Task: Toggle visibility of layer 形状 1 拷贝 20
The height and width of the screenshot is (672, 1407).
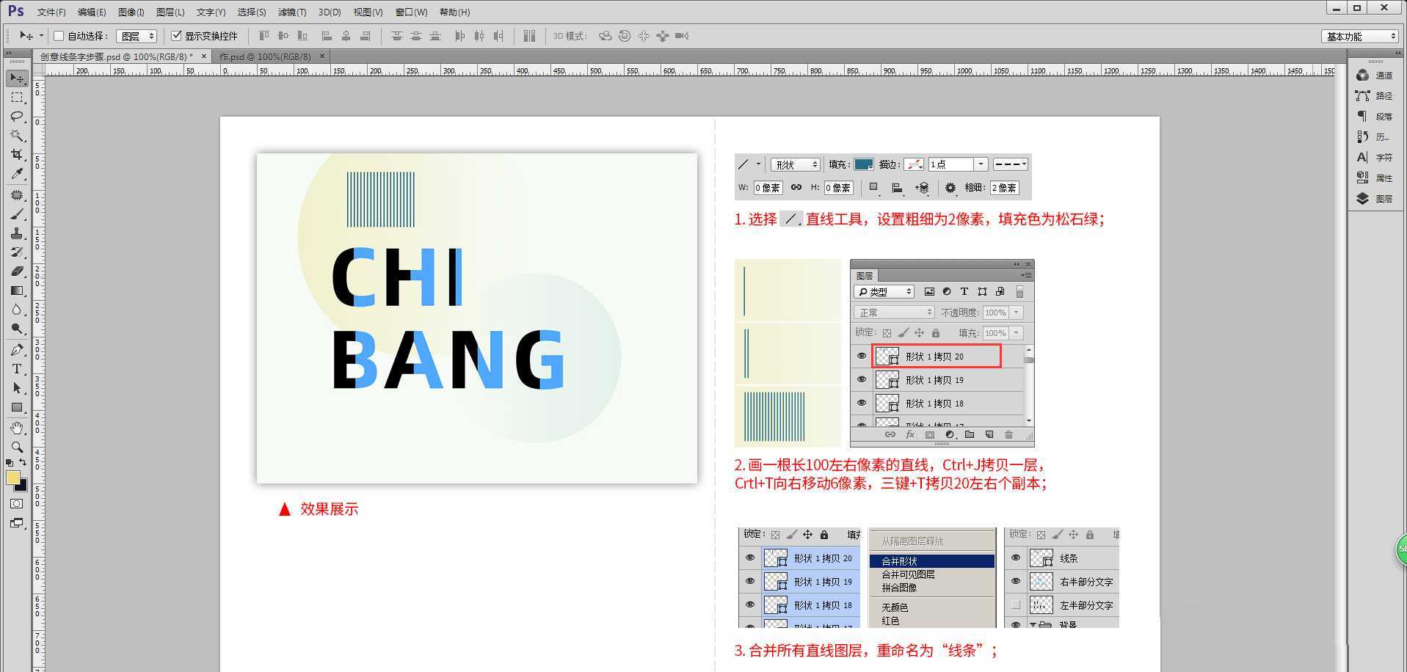Action: click(861, 356)
